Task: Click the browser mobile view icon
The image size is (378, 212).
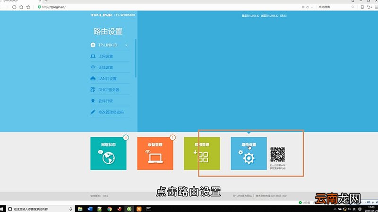Action: pyautogui.click(x=362, y=7)
